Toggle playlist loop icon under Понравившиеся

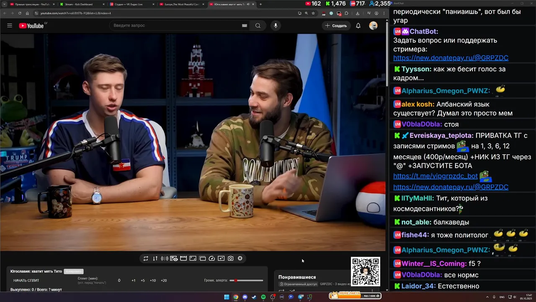[281, 290]
